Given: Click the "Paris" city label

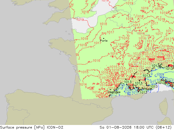Looking at the screenshot, I should click(104, 41).
